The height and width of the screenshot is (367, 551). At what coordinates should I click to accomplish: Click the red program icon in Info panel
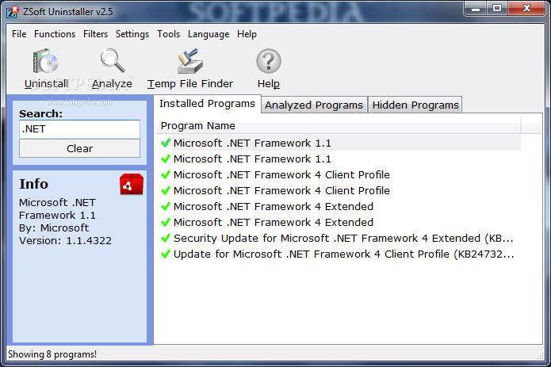point(132,184)
